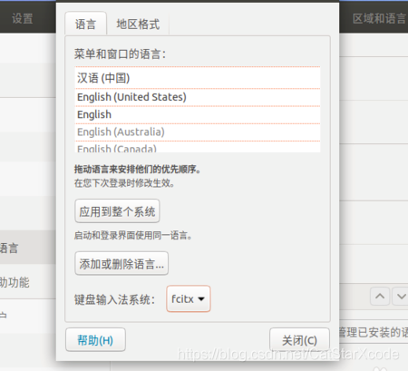Pick English (Australia) from the list
408x371 pixels.
(198, 132)
